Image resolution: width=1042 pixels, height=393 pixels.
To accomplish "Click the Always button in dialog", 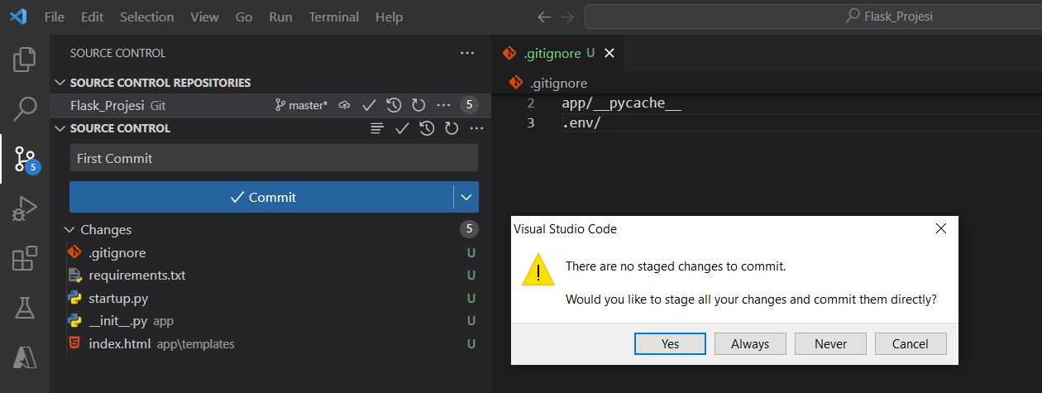I will pyautogui.click(x=749, y=343).
